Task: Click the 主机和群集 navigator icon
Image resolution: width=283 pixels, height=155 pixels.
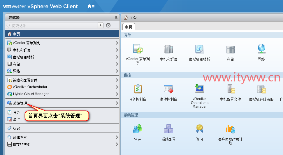Action: [9, 50]
